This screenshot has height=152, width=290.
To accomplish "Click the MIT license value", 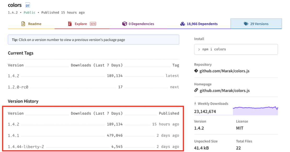I will click(240, 128).
